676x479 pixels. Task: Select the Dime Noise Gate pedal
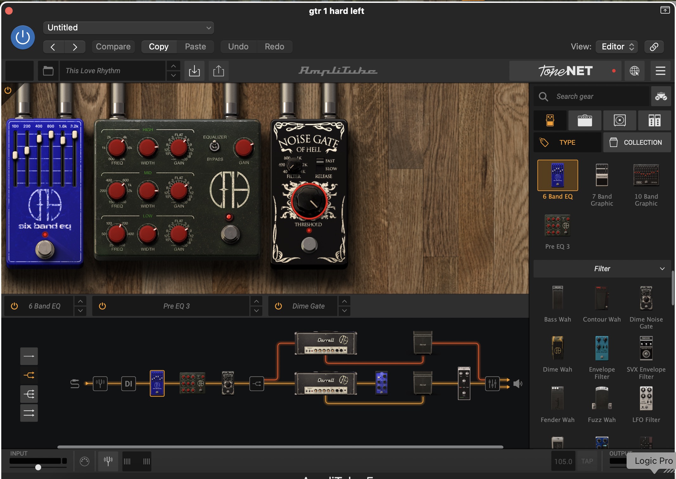(x=646, y=298)
